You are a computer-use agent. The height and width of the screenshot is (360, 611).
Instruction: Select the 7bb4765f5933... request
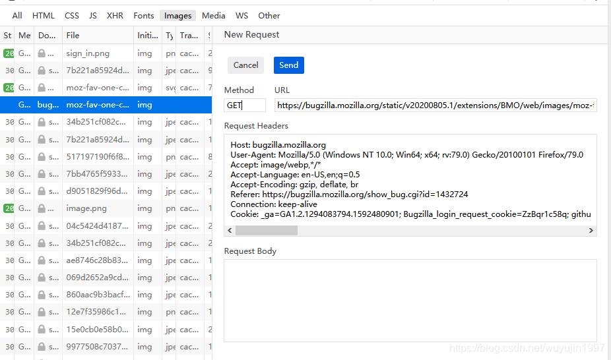pyautogui.click(x=106, y=173)
